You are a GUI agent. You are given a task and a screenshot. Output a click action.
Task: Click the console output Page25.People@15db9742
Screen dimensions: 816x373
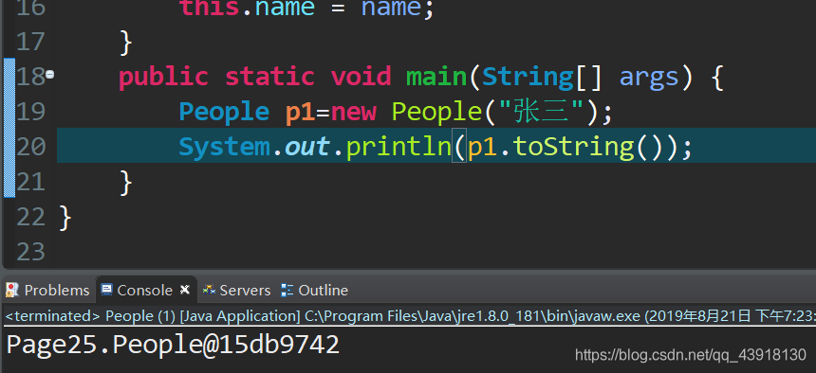[174, 345]
